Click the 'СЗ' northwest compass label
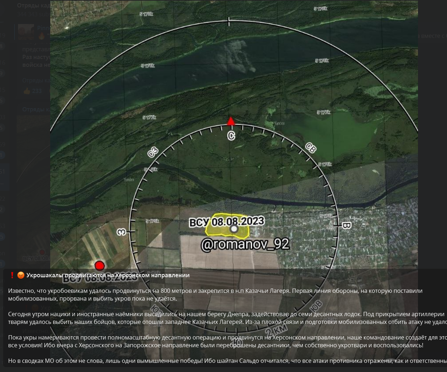Image resolution: width=447 pixels, height=372 pixels. tap(153, 152)
